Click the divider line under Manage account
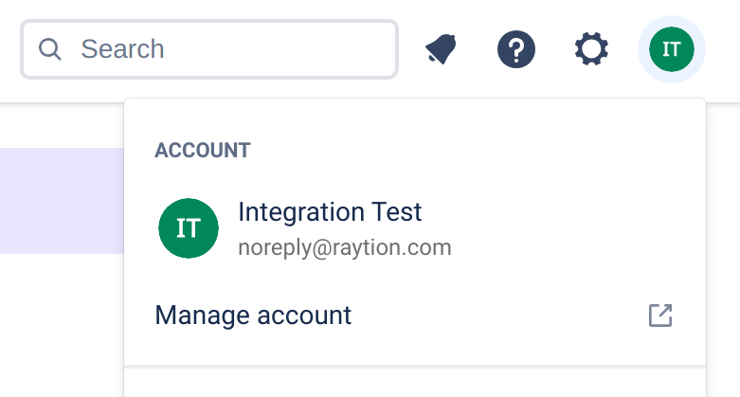 (x=415, y=366)
